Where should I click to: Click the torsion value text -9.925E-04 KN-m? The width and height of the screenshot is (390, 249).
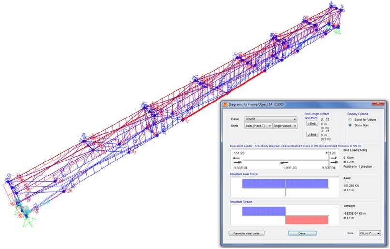coord(355,214)
